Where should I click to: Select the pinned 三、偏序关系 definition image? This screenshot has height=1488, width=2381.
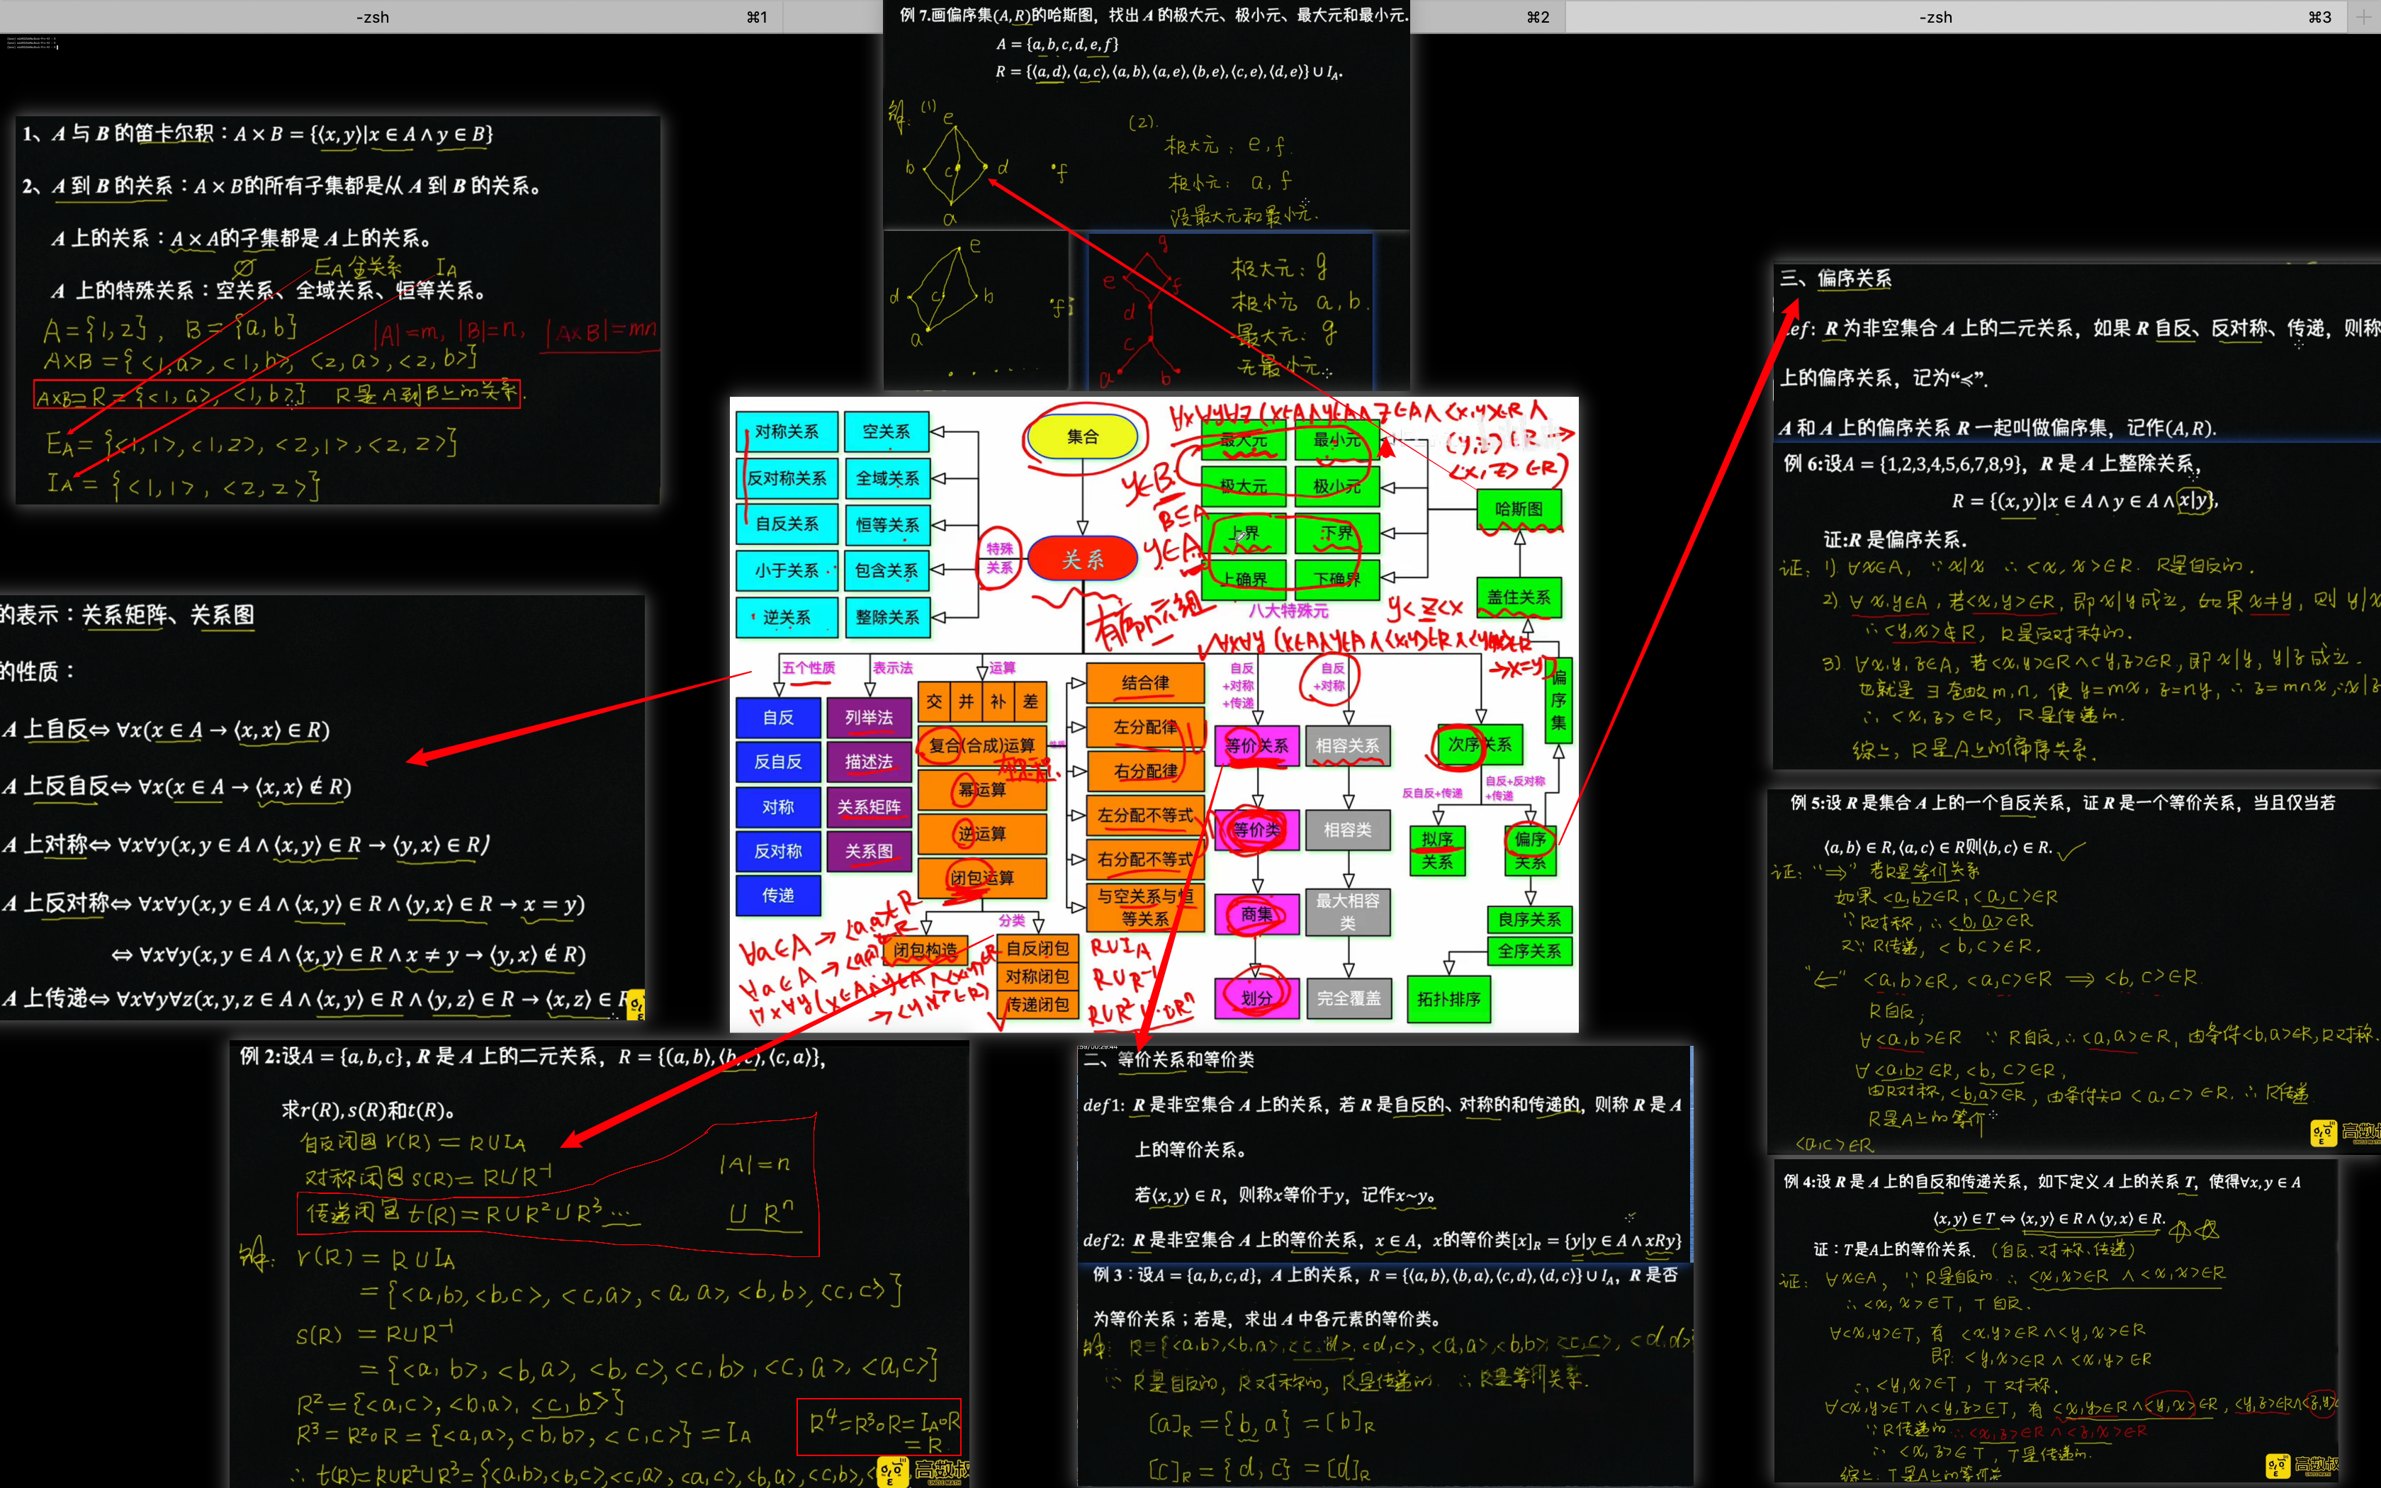[x=2077, y=351]
